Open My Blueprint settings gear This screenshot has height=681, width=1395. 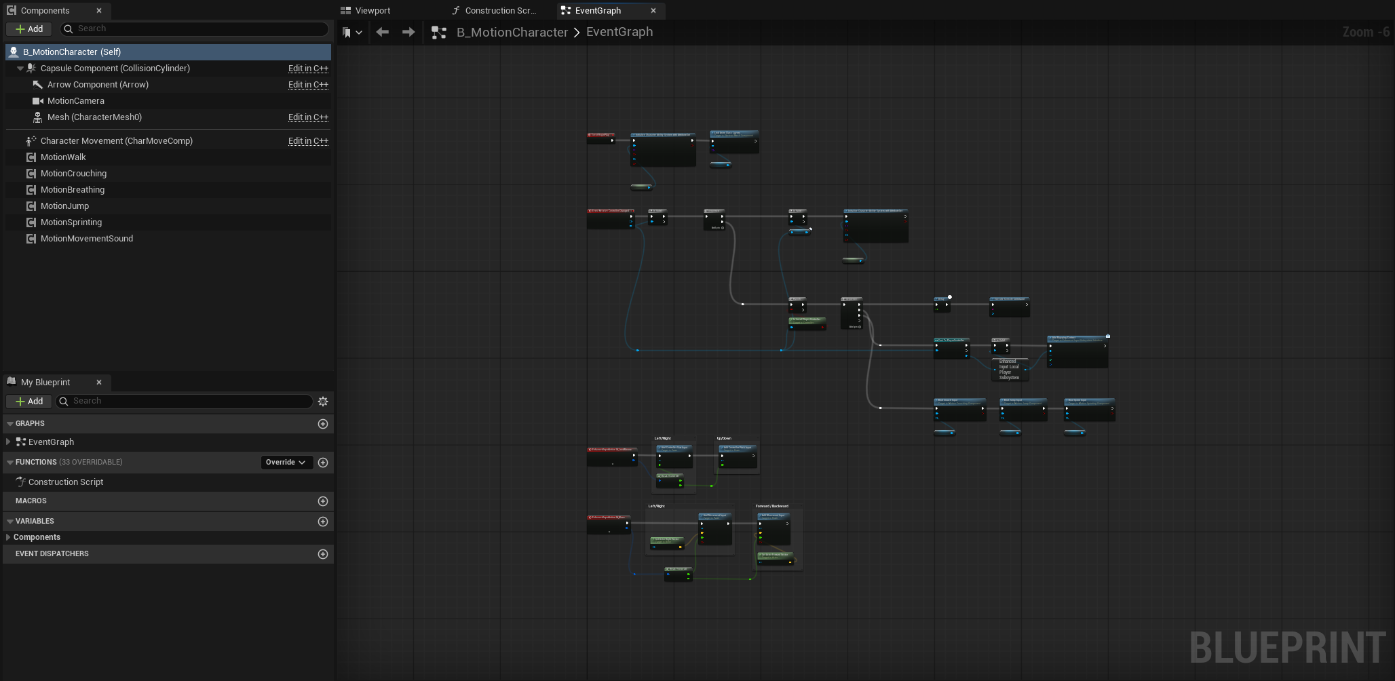(x=323, y=402)
